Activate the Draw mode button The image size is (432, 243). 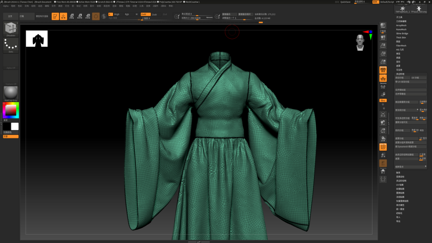pyautogui.click(x=63, y=16)
